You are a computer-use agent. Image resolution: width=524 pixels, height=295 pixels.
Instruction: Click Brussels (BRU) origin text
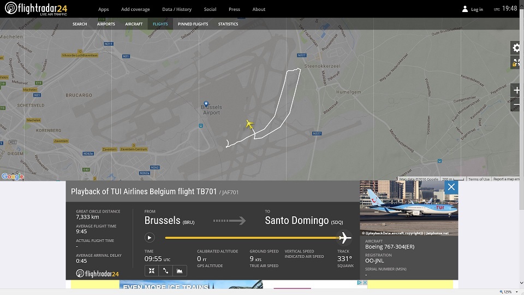169,221
